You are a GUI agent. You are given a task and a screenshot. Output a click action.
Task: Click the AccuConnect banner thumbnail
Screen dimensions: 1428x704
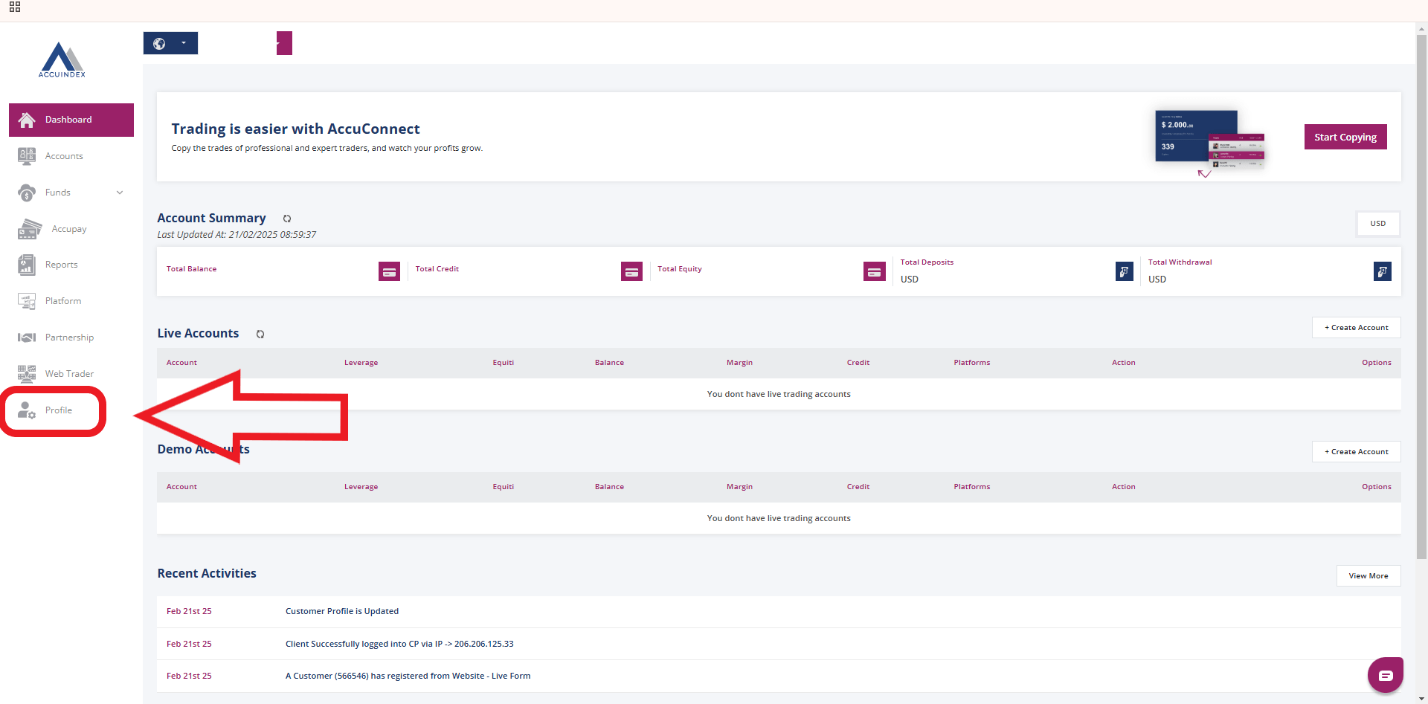[1210, 143]
